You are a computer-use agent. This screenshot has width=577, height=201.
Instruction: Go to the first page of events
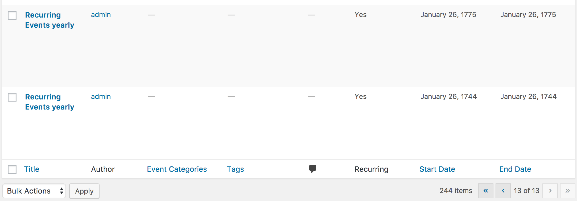pyautogui.click(x=486, y=191)
